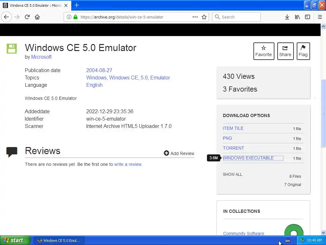This screenshot has width=326, height=245.
Task: Select Windows CE 5.0 Emul taskbar button
Action: [x=59, y=241]
